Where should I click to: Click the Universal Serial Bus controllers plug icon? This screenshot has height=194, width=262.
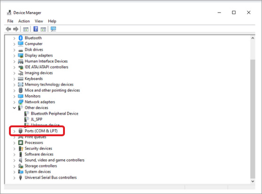coord(21,178)
